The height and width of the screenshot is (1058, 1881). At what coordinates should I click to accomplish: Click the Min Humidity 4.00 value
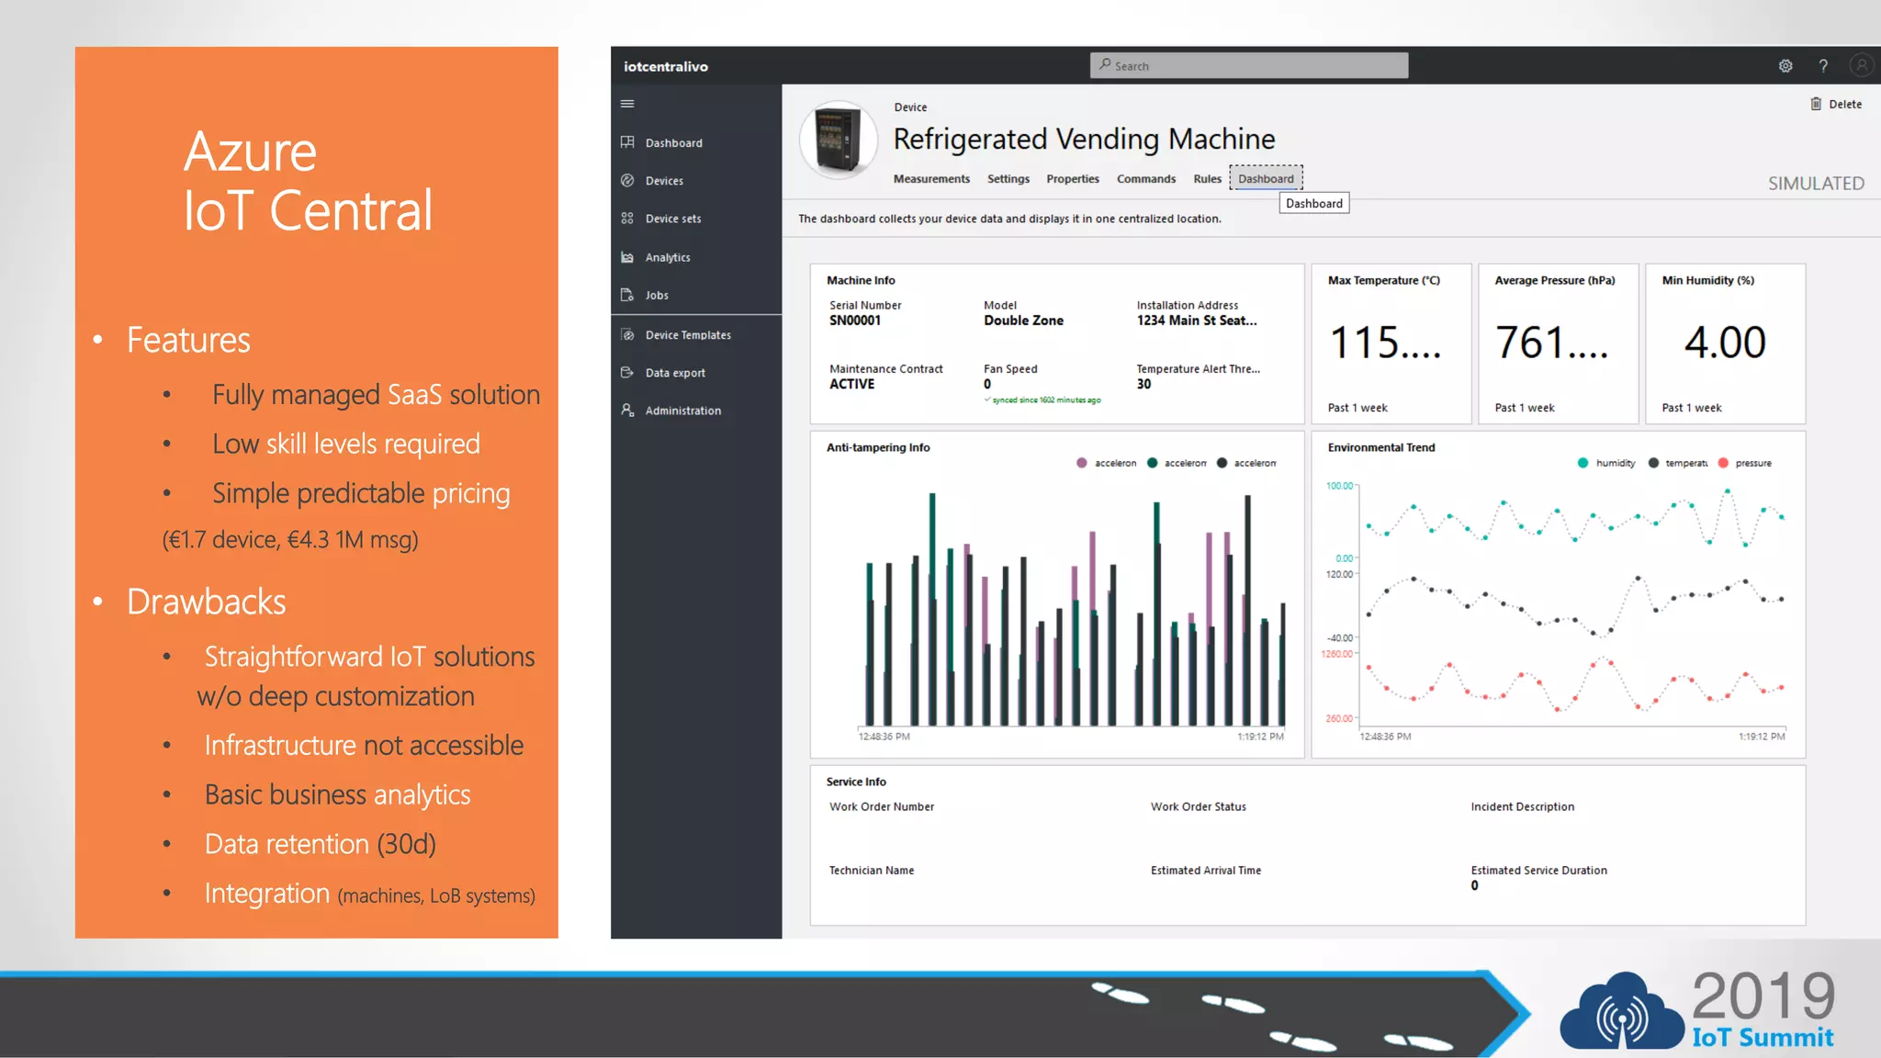(1725, 342)
